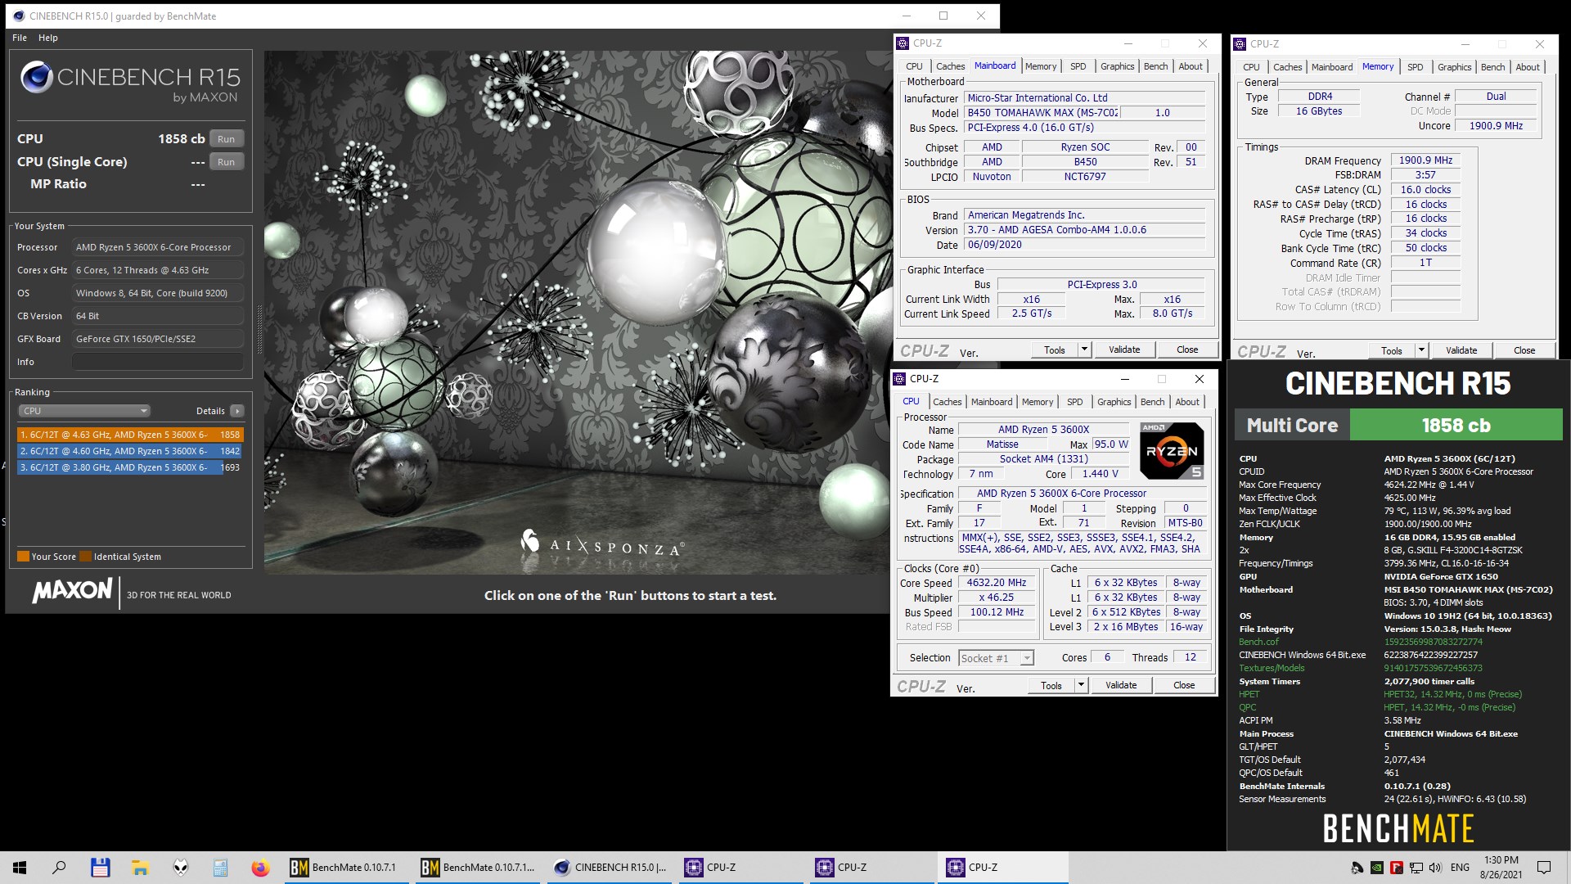Open the Action Center notifications icon
The height and width of the screenshot is (884, 1571).
pos(1544,868)
